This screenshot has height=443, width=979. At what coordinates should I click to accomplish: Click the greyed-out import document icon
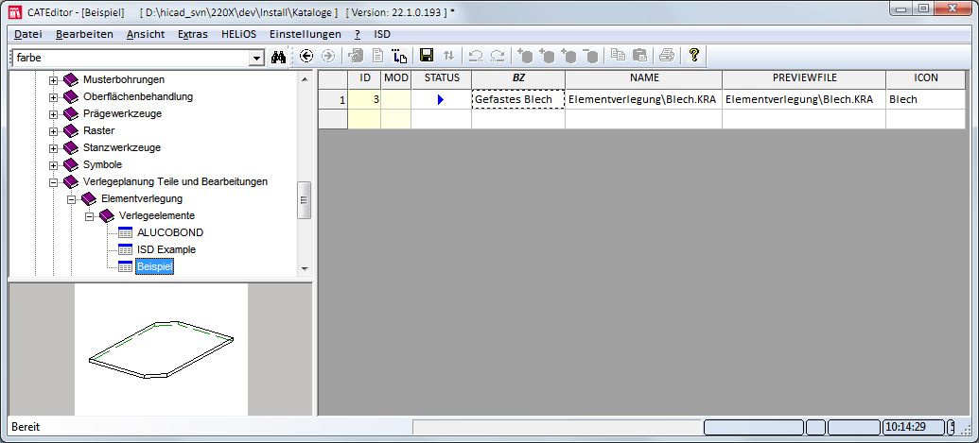click(x=356, y=56)
